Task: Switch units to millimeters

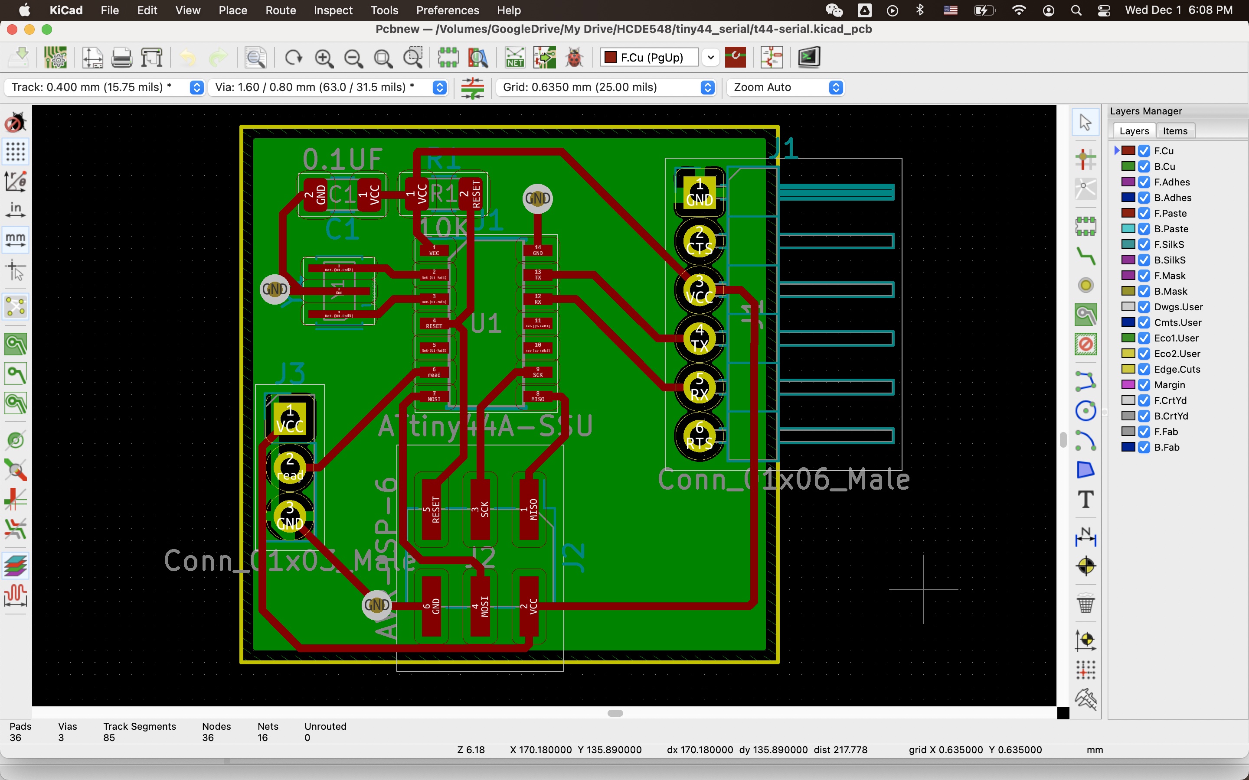Action: pyautogui.click(x=16, y=239)
